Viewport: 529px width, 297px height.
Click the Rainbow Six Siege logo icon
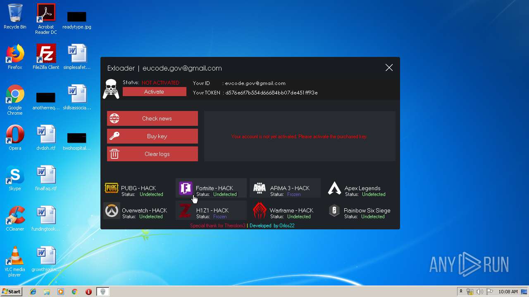pyautogui.click(x=334, y=211)
